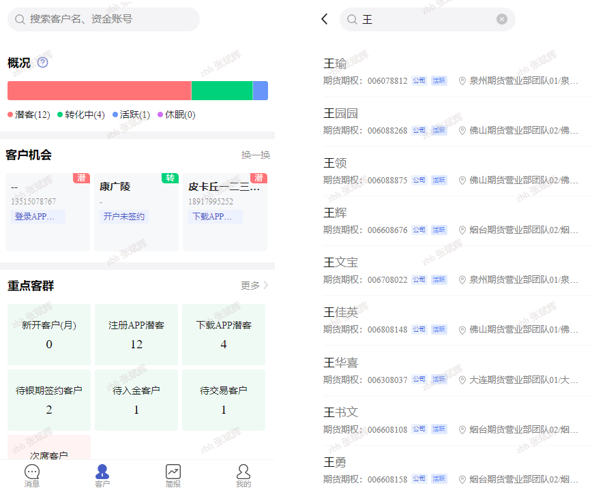Viewport: 592px width, 490px height.
Task: Select customer 王辉 in results
Action: tap(457, 221)
